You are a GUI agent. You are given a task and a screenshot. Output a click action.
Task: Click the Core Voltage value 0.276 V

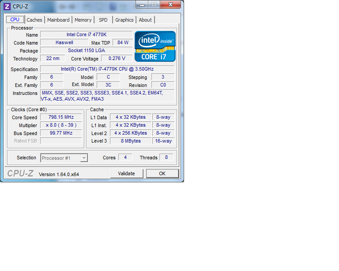(x=117, y=58)
